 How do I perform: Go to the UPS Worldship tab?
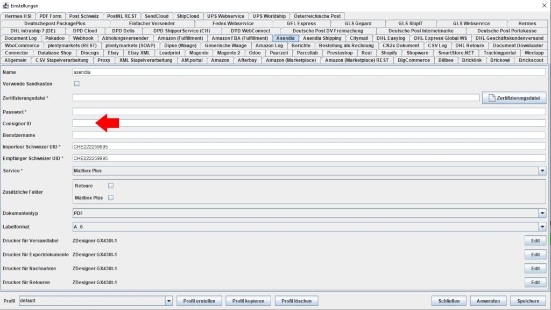click(x=269, y=16)
